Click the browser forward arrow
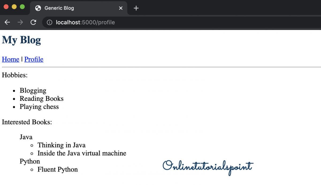The image size is (321, 185). (20, 22)
